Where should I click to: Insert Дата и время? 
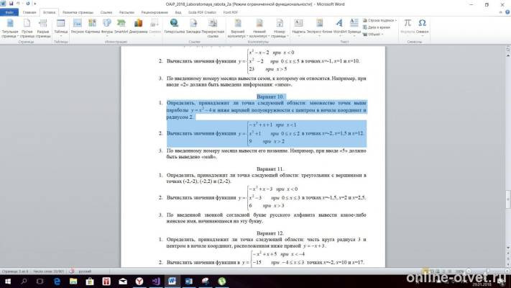pyautogui.click(x=377, y=27)
